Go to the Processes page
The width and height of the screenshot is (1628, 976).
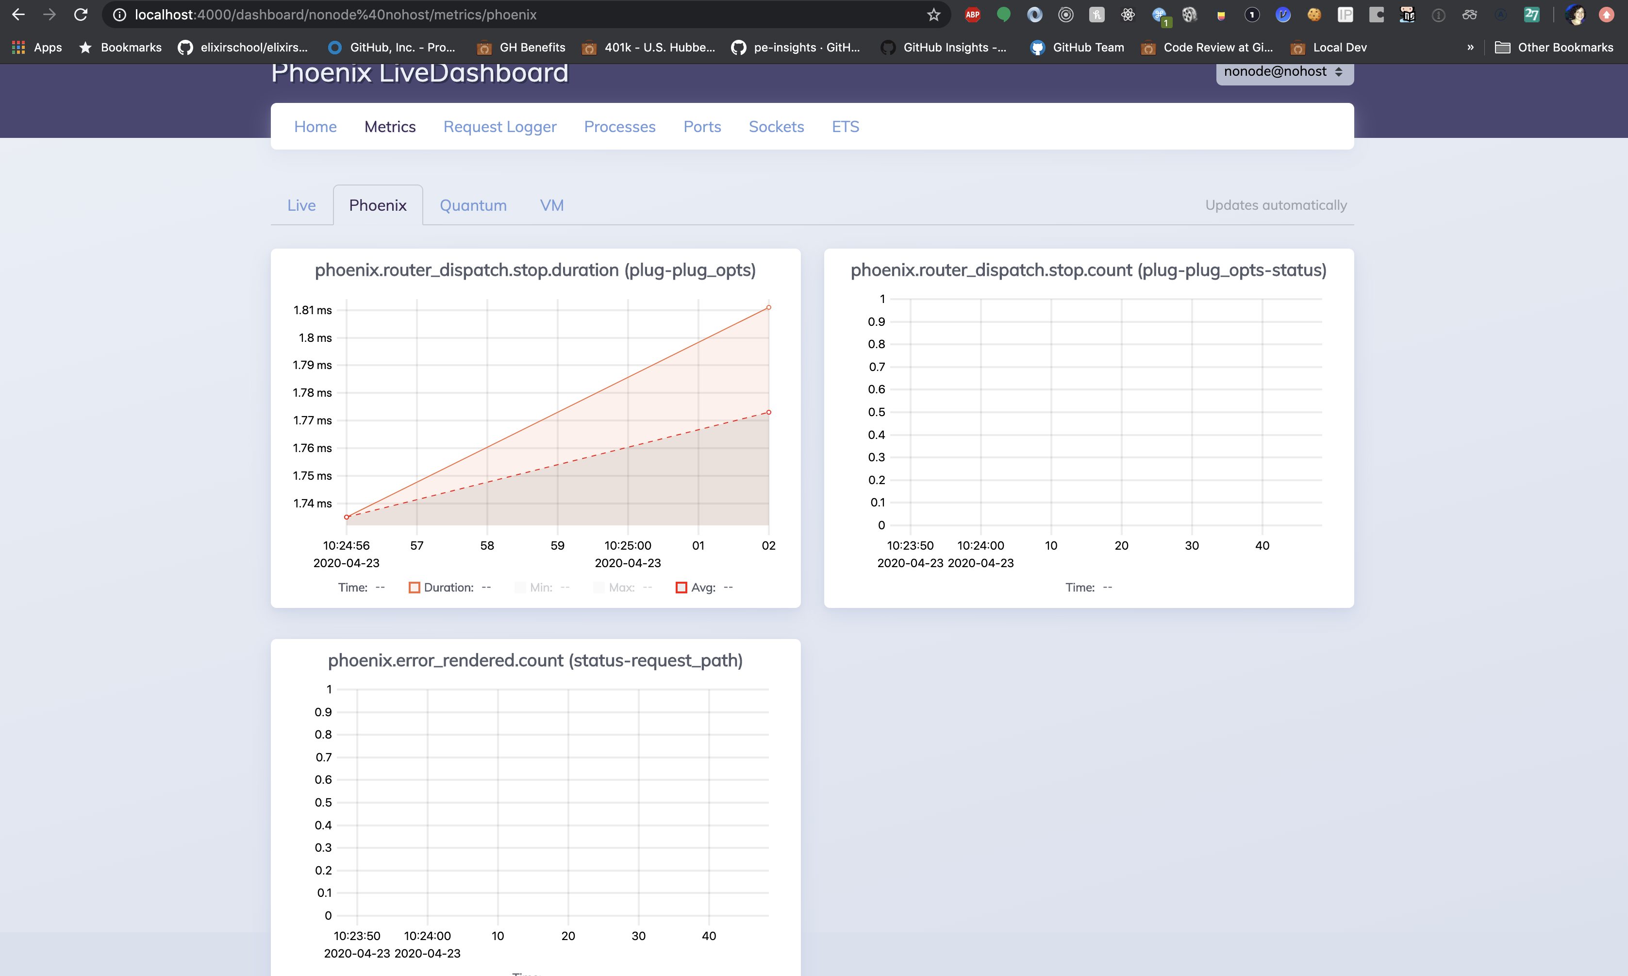pos(619,126)
